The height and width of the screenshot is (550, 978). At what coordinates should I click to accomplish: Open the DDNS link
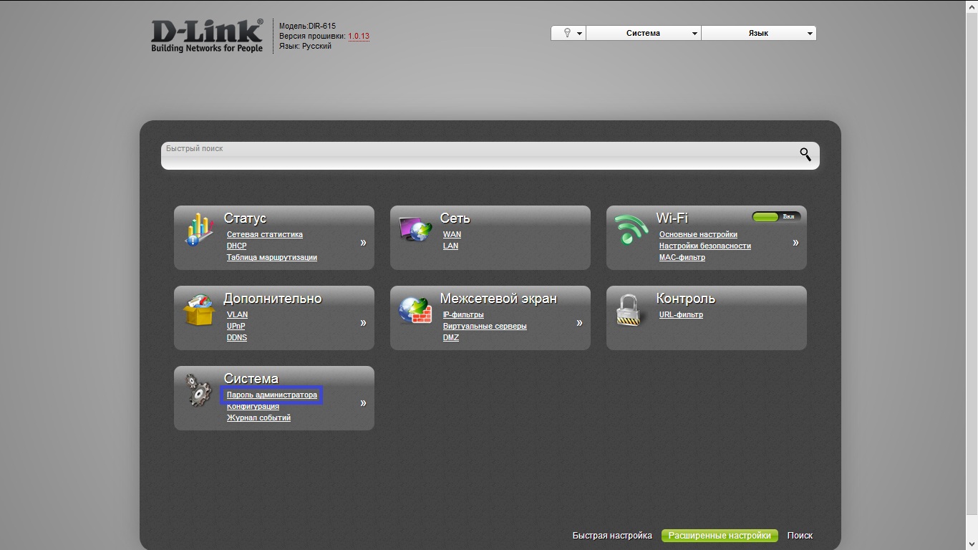(237, 338)
